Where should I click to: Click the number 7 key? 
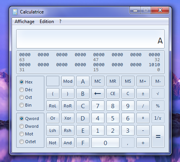point(98,106)
